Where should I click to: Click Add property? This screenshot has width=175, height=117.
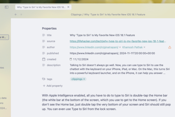point(53,86)
